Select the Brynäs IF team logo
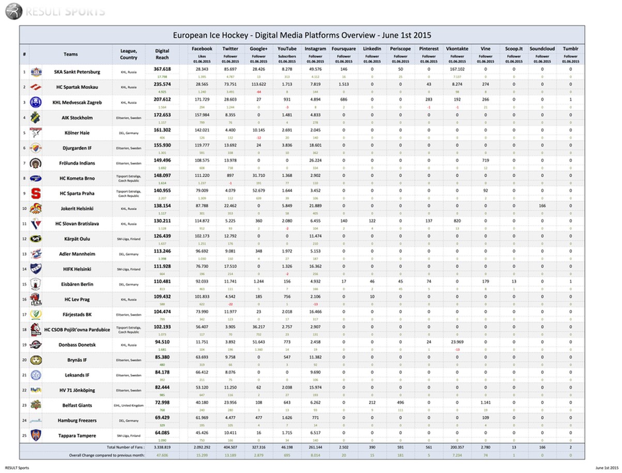622x473 pixels. (36, 360)
